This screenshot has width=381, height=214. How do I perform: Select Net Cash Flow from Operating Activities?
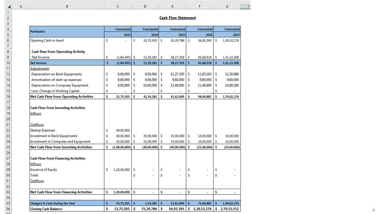[62, 97]
